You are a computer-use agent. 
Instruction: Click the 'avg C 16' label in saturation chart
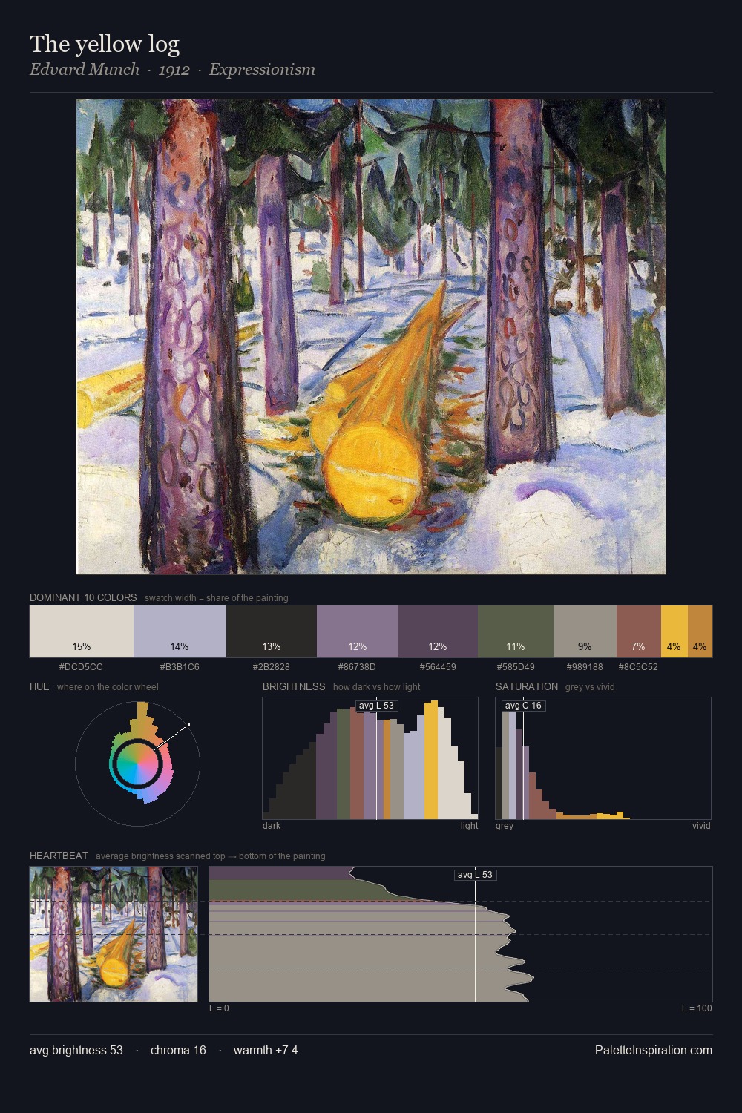pyautogui.click(x=524, y=705)
